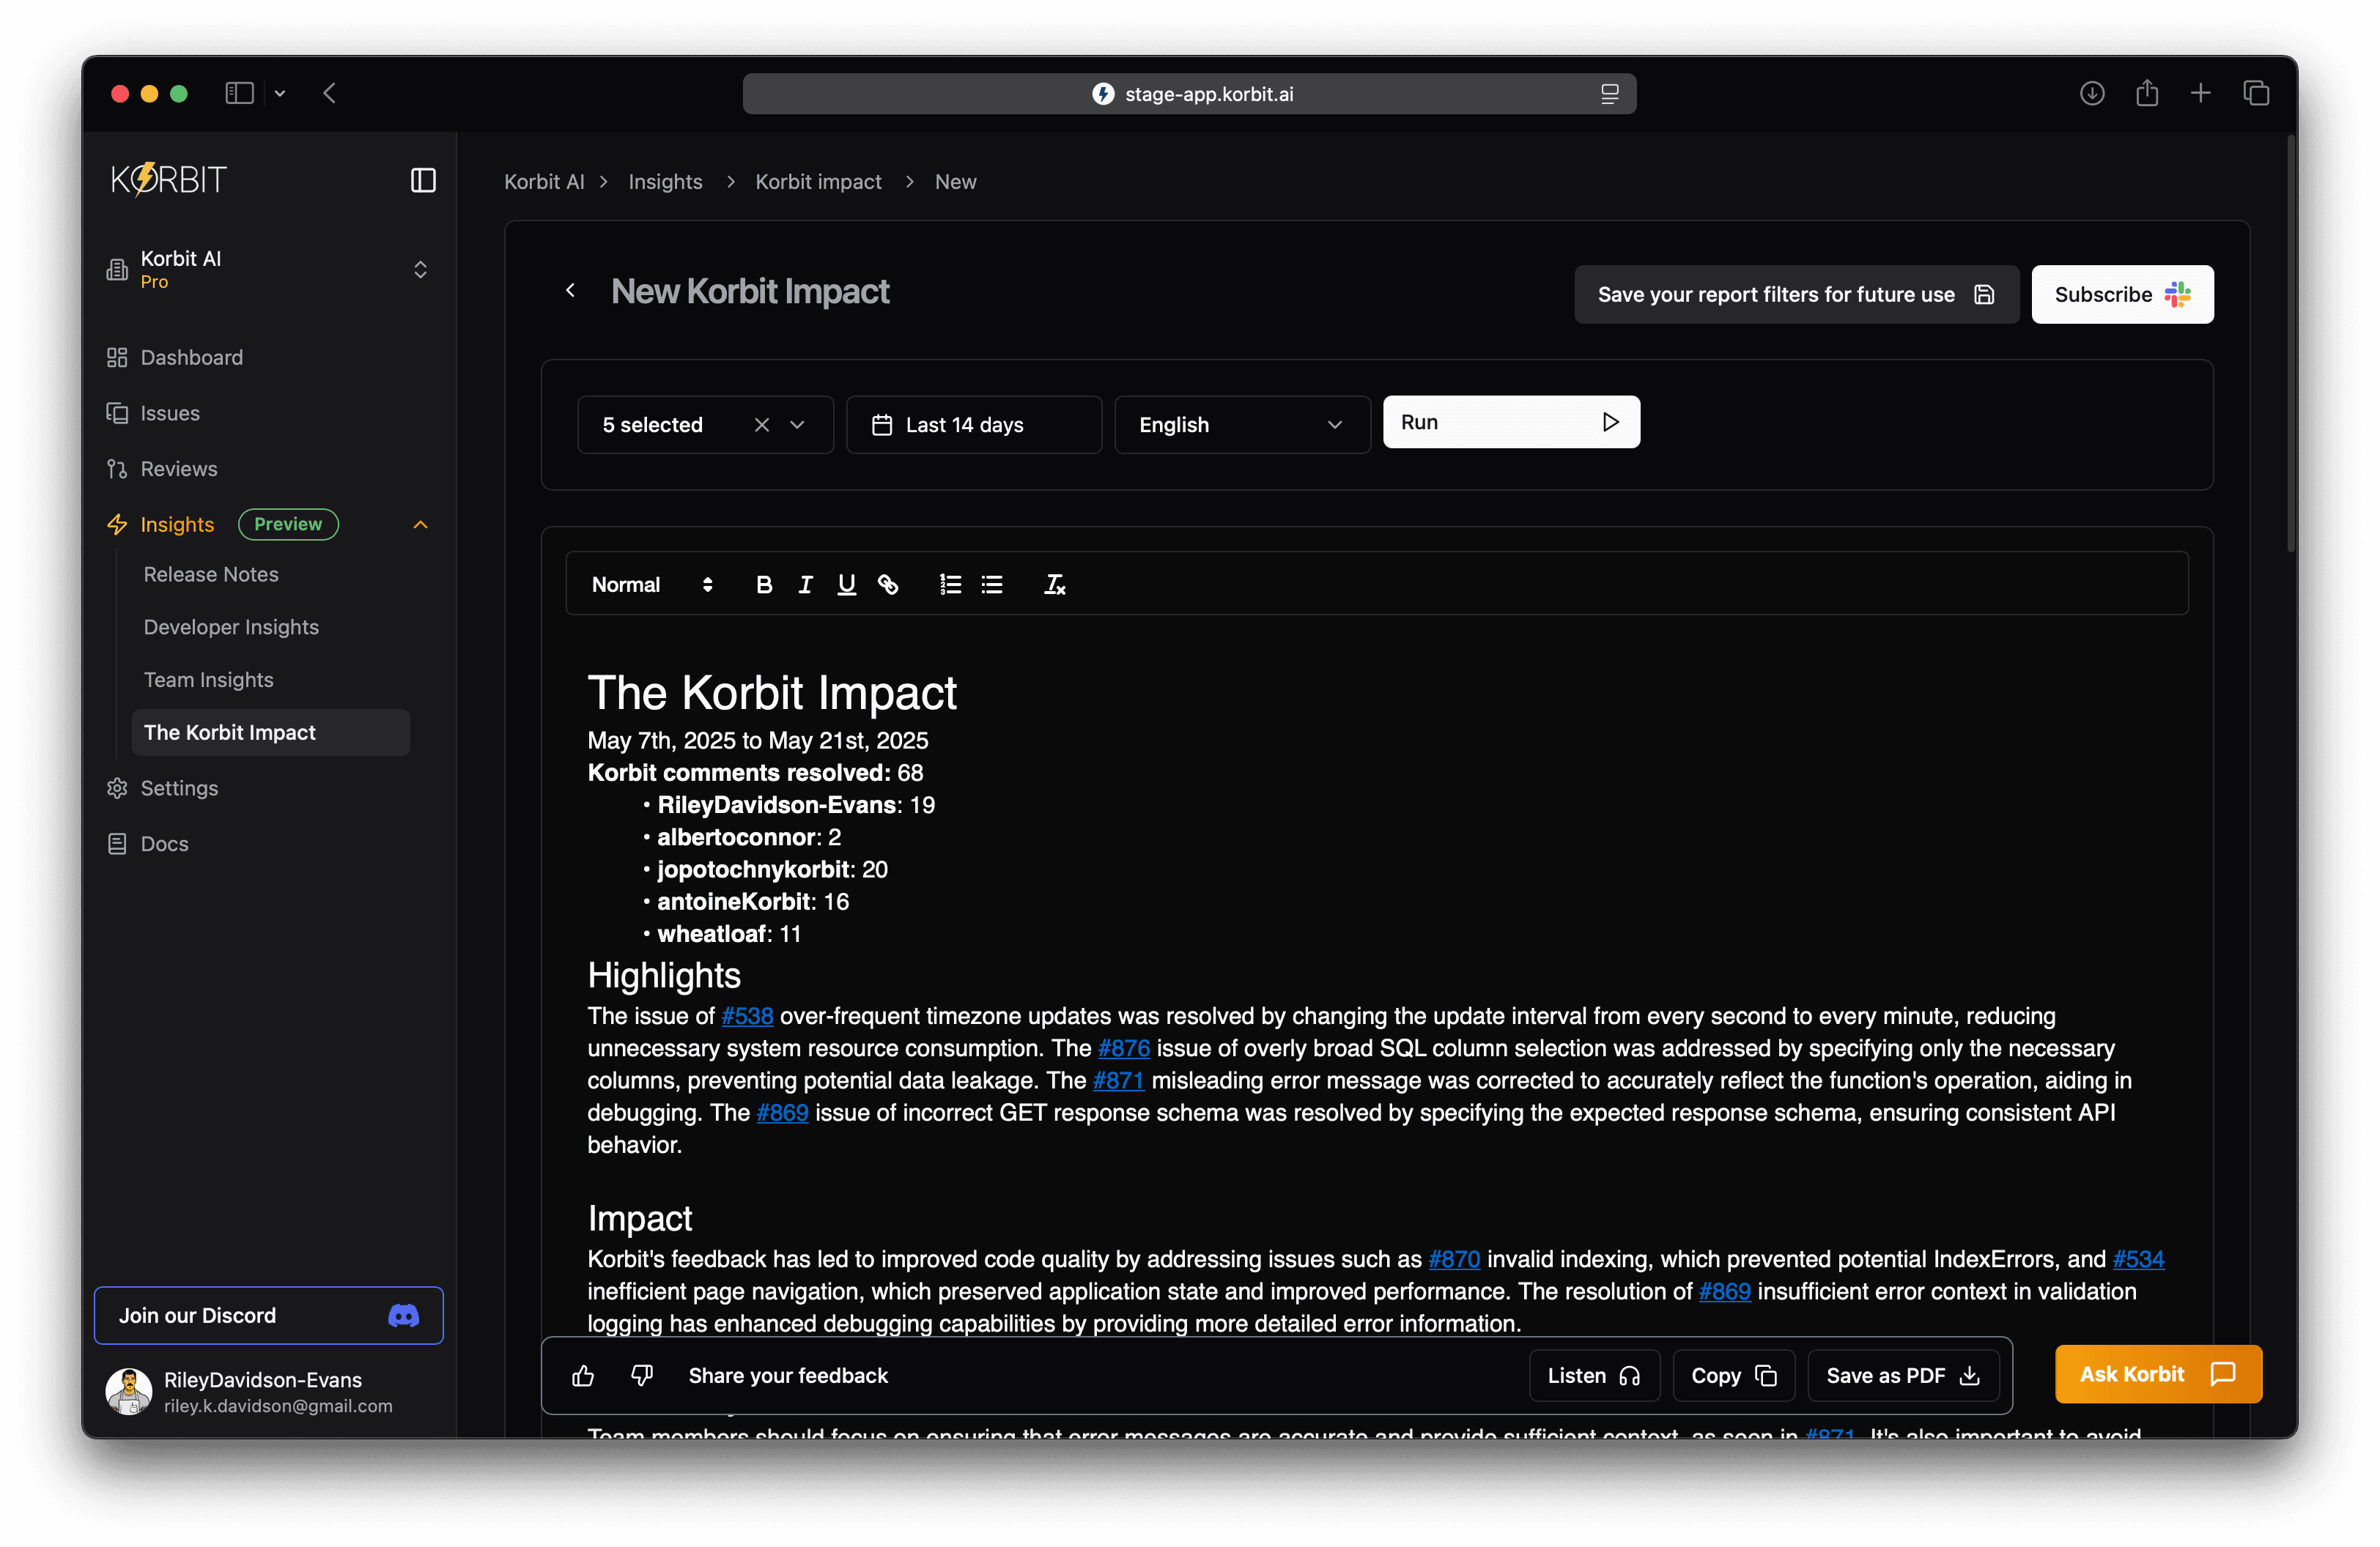
Task: Click Join our Discord button
Action: [268, 1315]
